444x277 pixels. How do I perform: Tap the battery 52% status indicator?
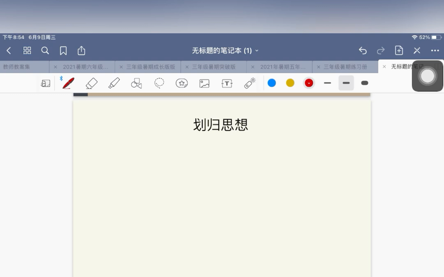tap(430, 37)
